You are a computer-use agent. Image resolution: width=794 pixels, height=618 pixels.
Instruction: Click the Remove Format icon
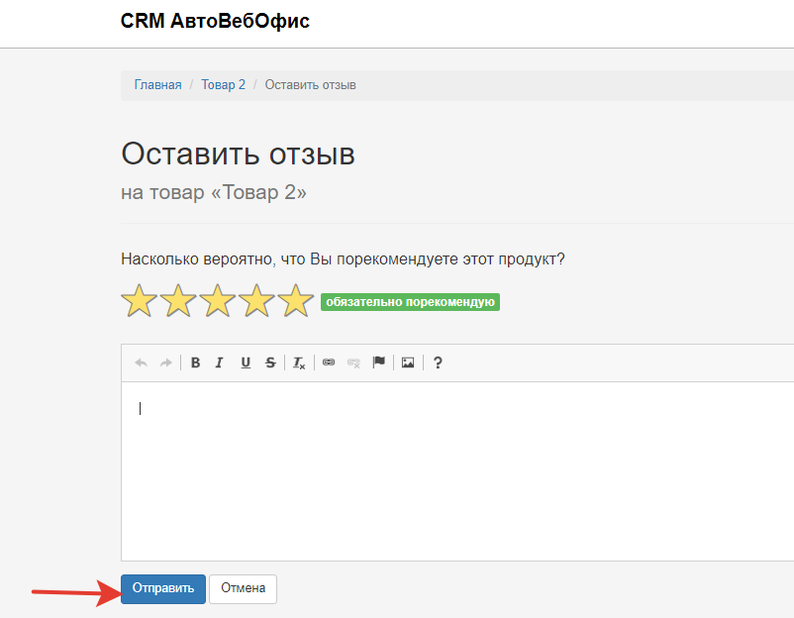tap(299, 363)
